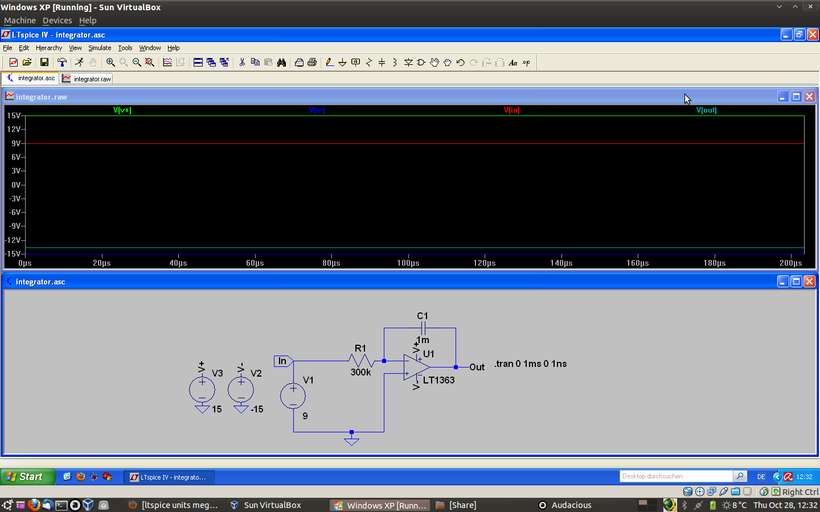Open the Simulate menu

(100, 48)
